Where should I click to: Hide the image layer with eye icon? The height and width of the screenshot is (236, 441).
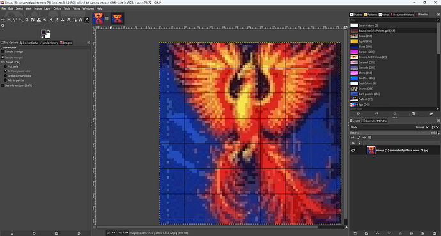click(353, 151)
